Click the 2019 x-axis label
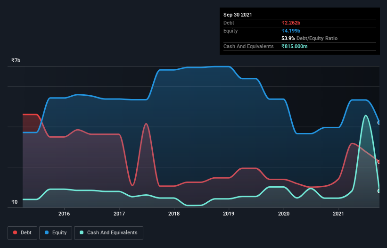Screen dimensions: 387x248 [229, 214]
